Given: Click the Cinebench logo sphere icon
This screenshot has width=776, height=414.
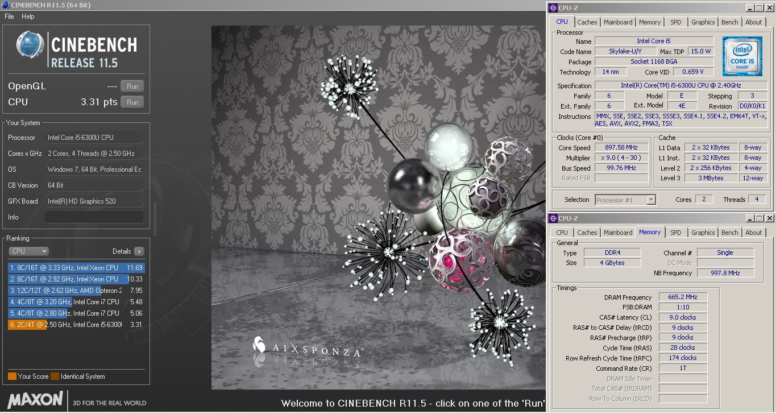Looking at the screenshot, I should point(30,45).
